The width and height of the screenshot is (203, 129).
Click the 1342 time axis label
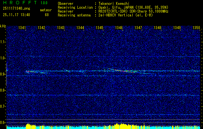pos(41,28)
